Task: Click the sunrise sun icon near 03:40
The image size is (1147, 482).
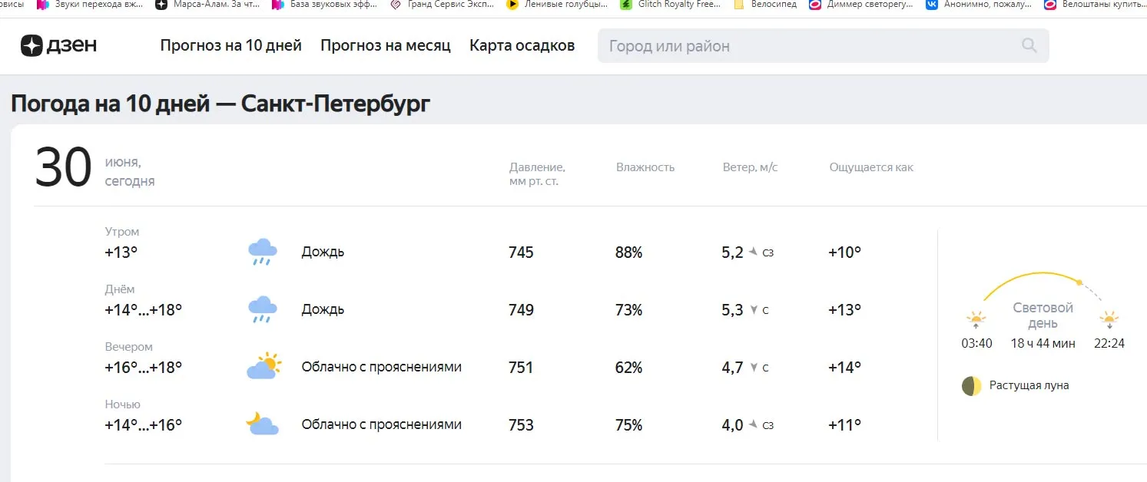Action: 976,317
